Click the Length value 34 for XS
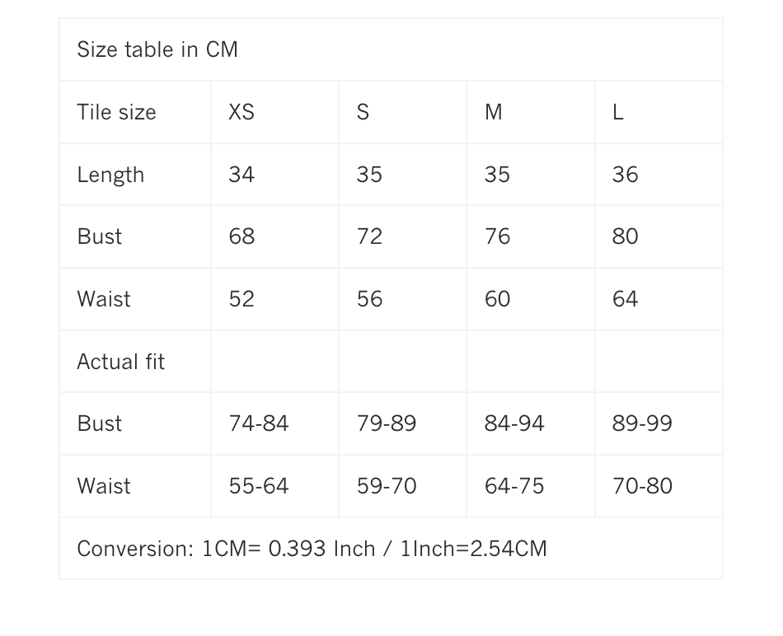Viewport: 783px width, 636px height. point(241,175)
